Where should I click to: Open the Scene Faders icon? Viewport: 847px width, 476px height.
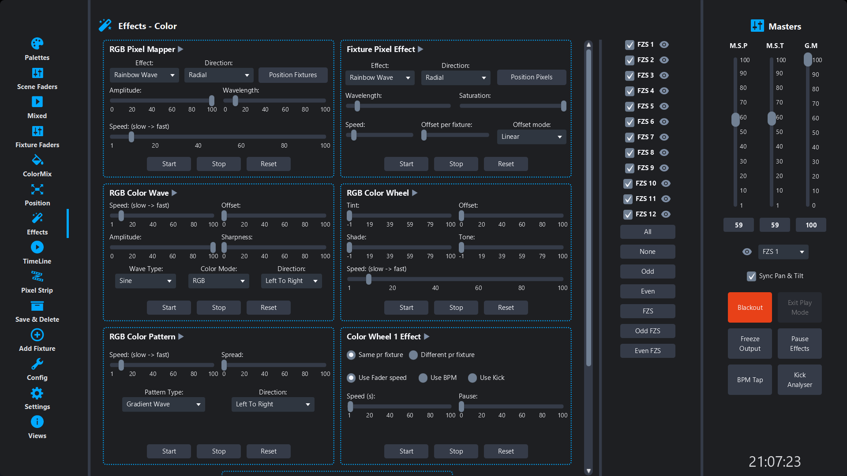click(37, 73)
